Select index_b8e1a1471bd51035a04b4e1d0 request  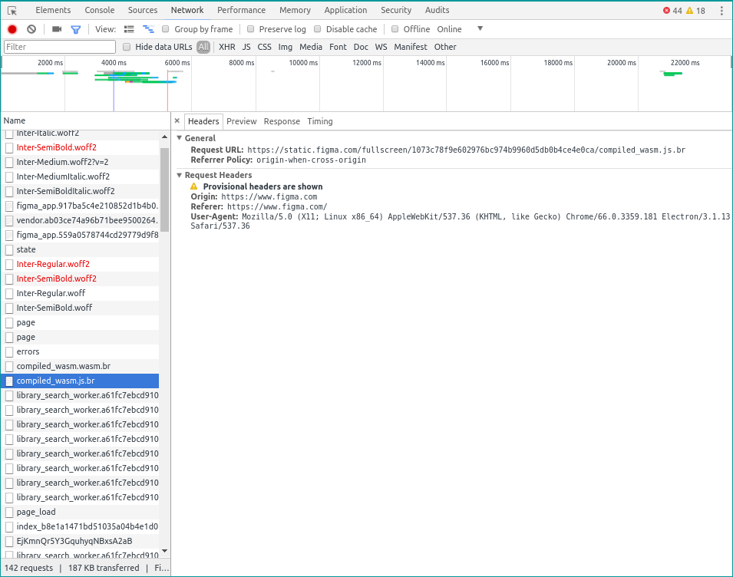(80, 526)
